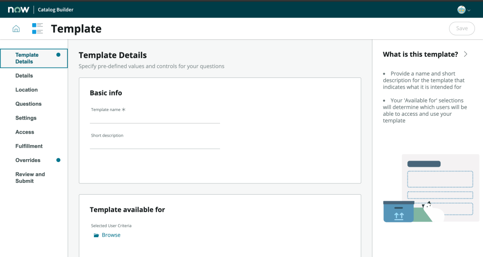Click the home icon

tap(16, 29)
